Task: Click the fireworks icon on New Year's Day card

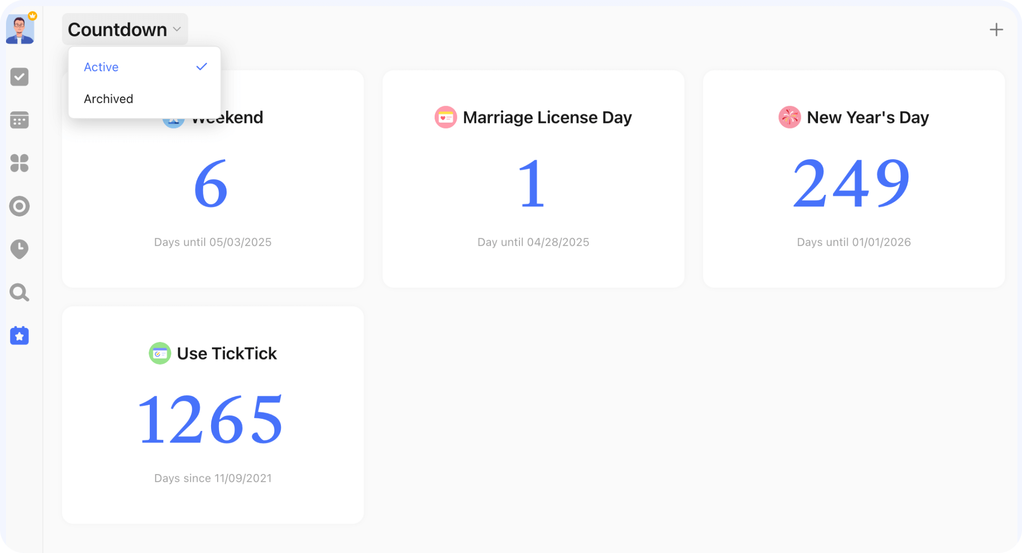Action: pos(789,117)
